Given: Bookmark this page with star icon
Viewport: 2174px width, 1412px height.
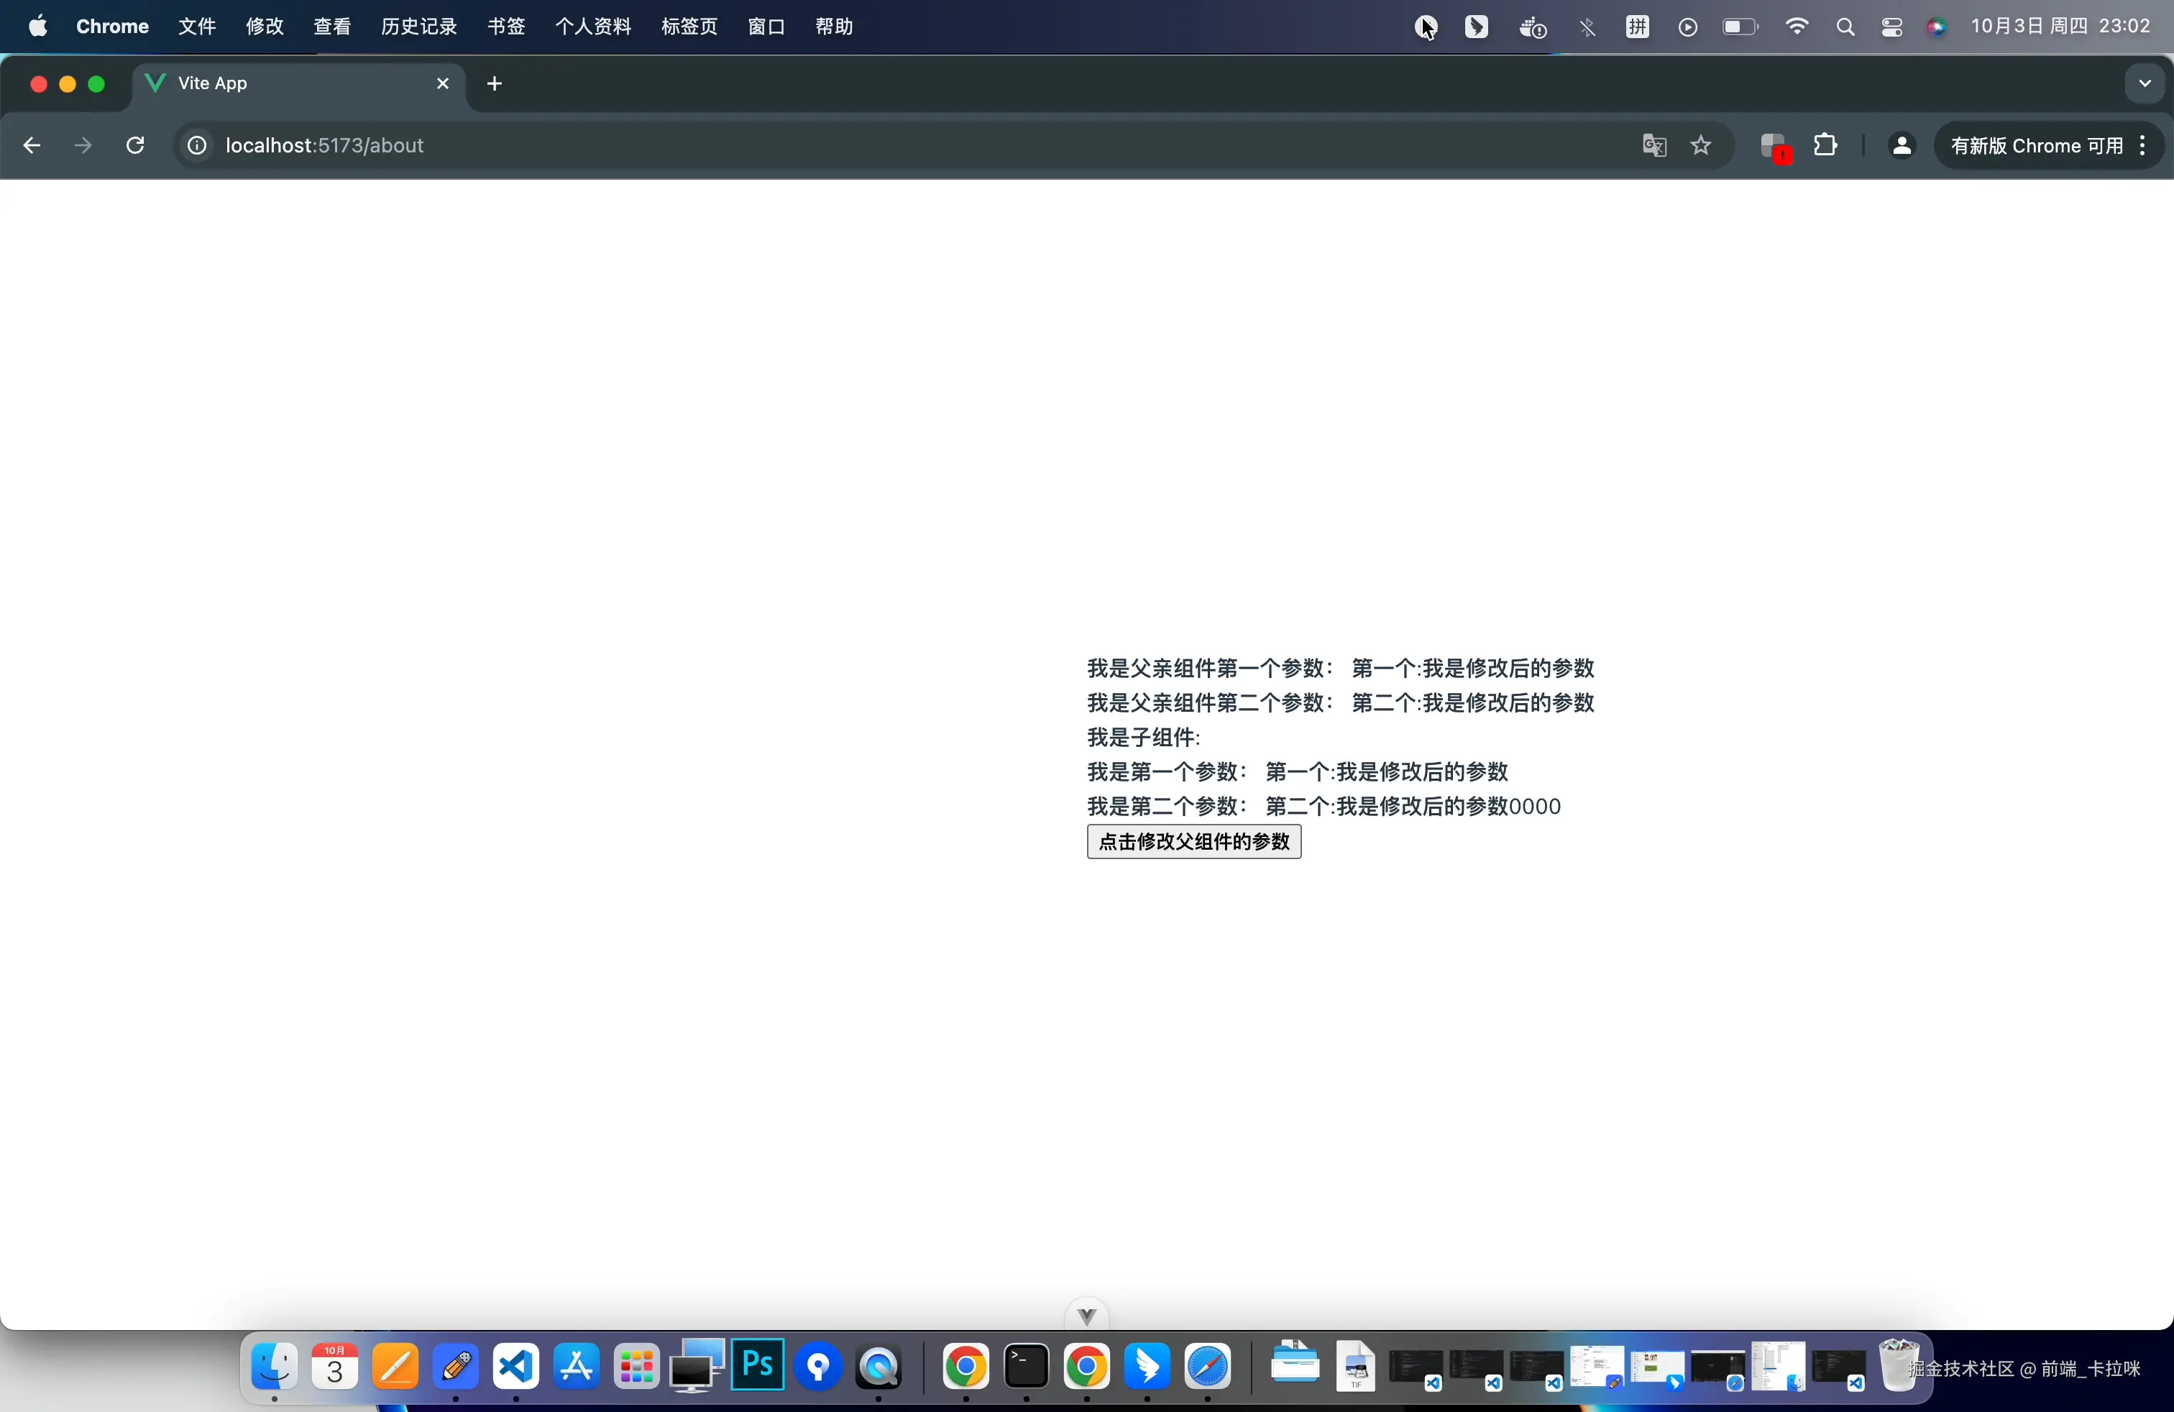Looking at the screenshot, I should pyautogui.click(x=1701, y=145).
